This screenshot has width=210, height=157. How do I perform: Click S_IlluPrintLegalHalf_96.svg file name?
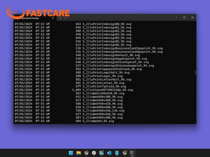point(106,73)
